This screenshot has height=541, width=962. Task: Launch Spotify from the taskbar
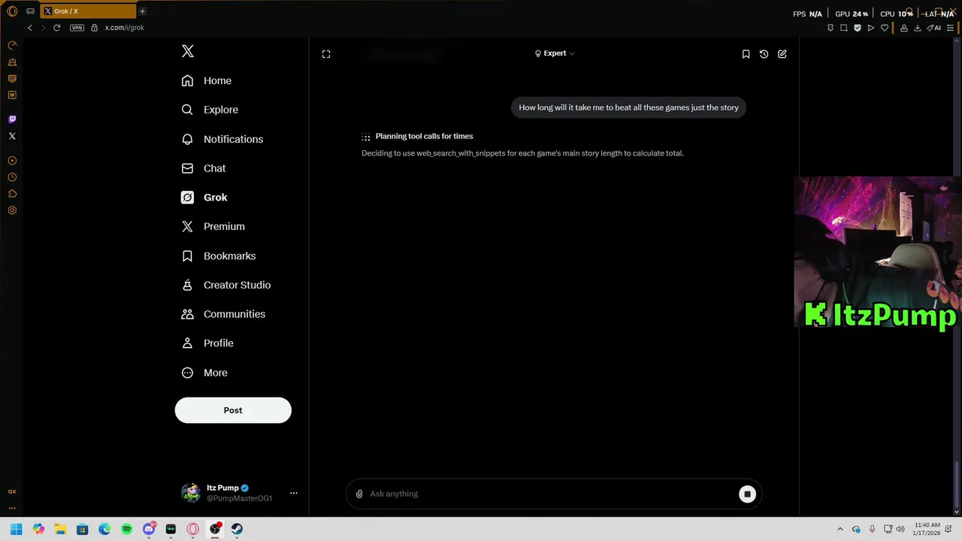pos(126,529)
